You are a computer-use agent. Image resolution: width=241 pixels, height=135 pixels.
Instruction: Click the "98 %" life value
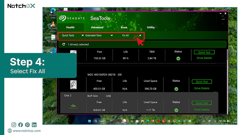(x=125, y=58)
